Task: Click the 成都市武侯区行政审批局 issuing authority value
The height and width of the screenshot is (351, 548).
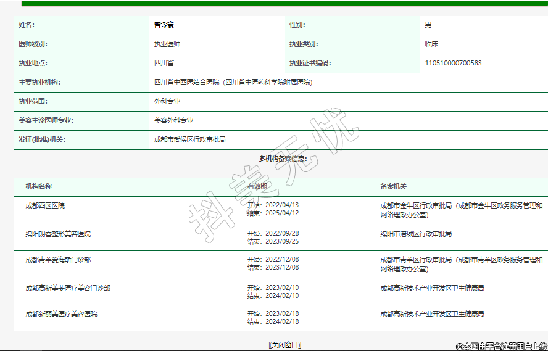Action: click(189, 139)
